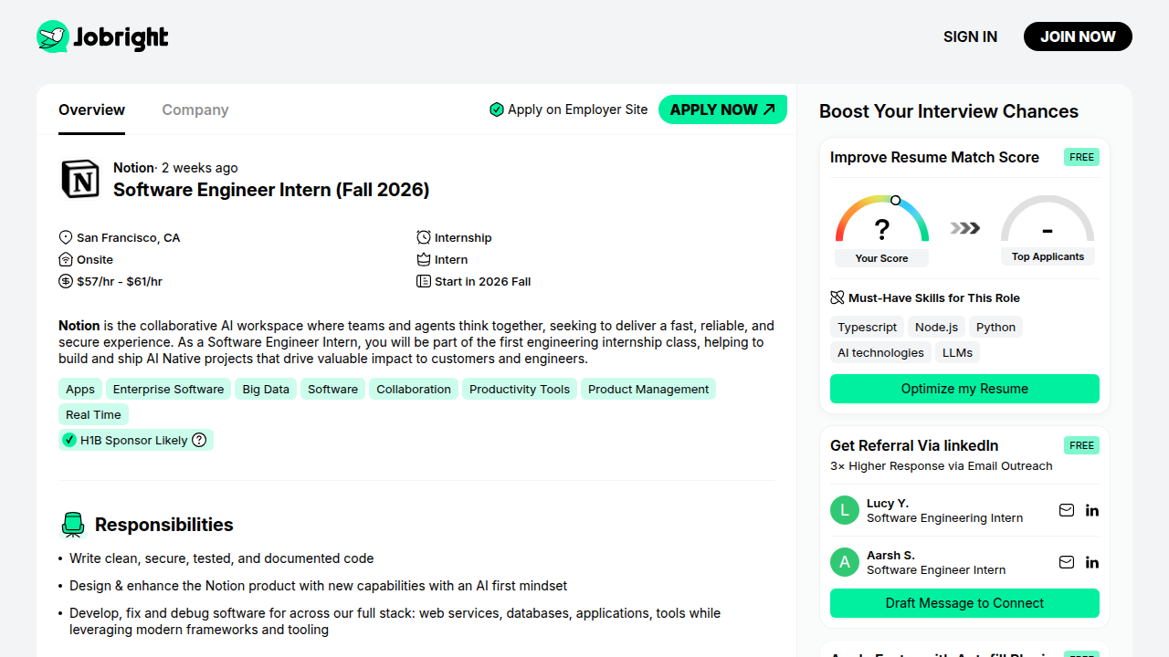This screenshot has width=1169, height=657.
Task: Select the Node.js skill tag
Action: (937, 328)
